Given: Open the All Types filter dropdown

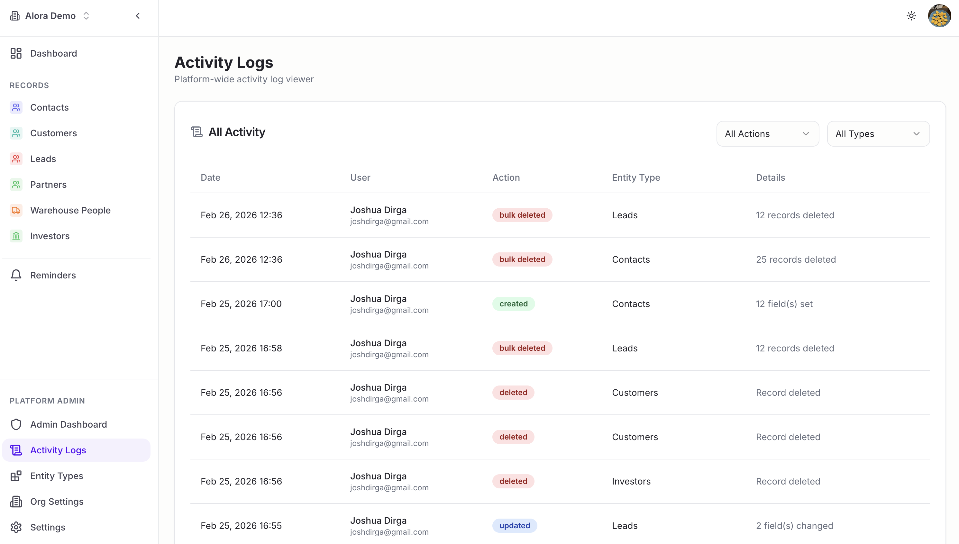Looking at the screenshot, I should pyautogui.click(x=878, y=134).
